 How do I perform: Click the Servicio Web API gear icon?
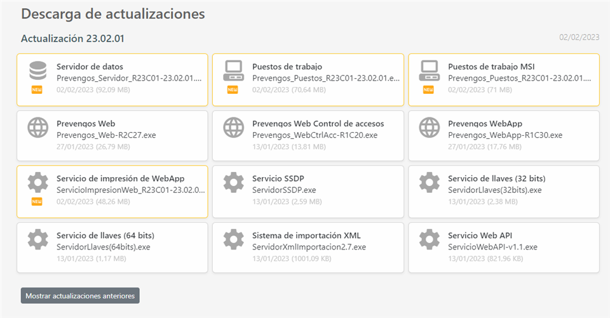coord(430,239)
